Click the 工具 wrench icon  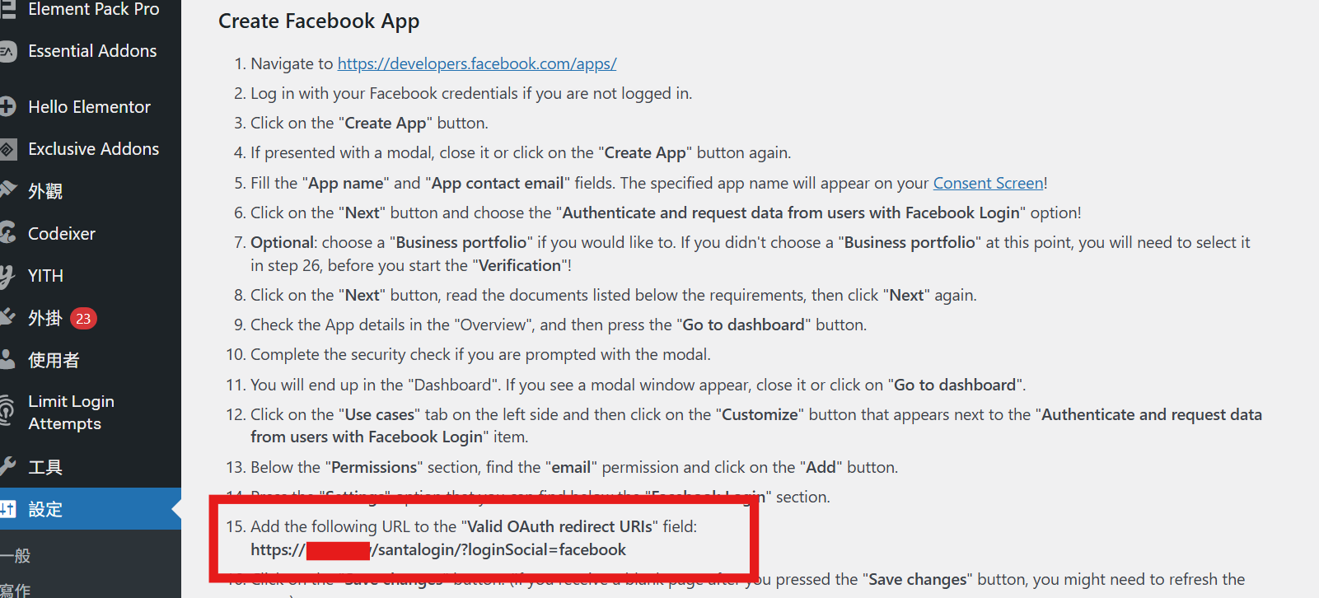(x=7, y=467)
